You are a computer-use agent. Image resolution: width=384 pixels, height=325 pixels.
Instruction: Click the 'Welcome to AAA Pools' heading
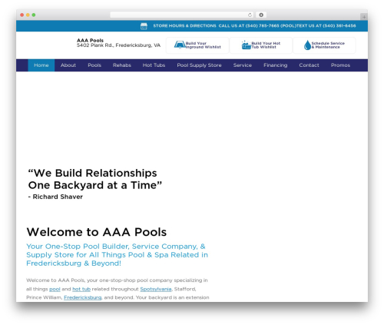[x=97, y=232]
